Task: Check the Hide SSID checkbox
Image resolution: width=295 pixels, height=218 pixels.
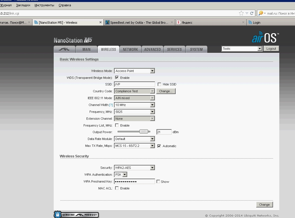Action: pyautogui.click(x=159, y=84)
